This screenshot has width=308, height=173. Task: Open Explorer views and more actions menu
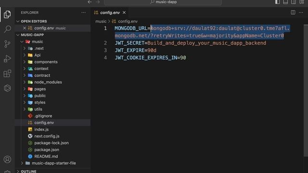[x=83, y=12]
